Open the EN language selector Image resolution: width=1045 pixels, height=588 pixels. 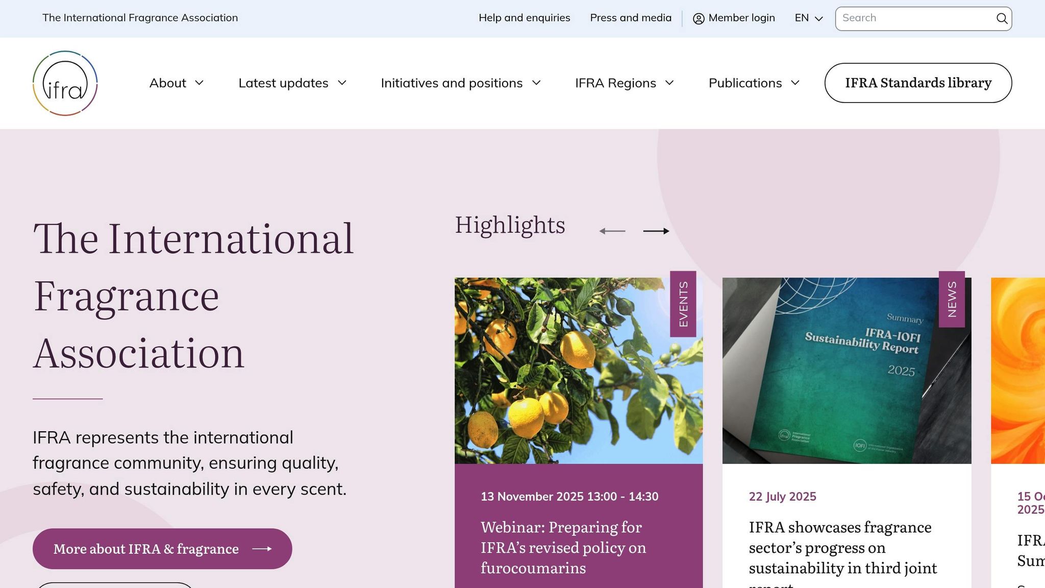pos(807,18)
